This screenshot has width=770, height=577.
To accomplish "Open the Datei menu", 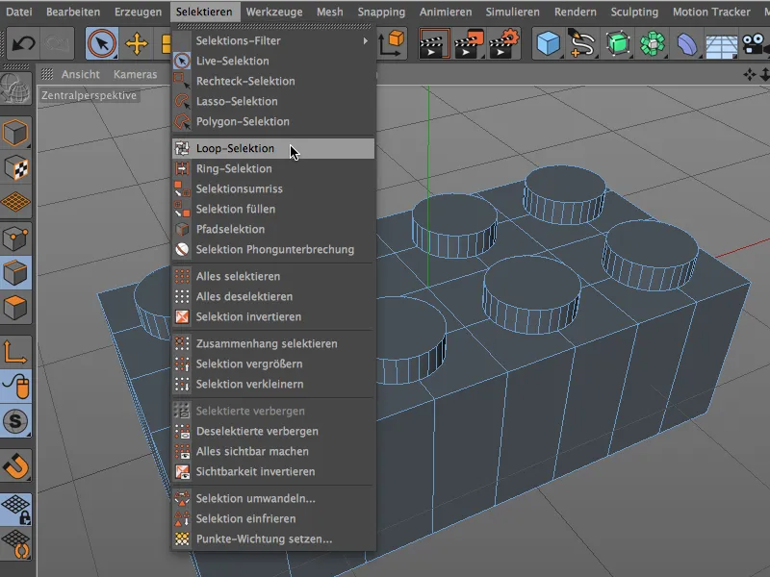I will click(x=18, y=12).
